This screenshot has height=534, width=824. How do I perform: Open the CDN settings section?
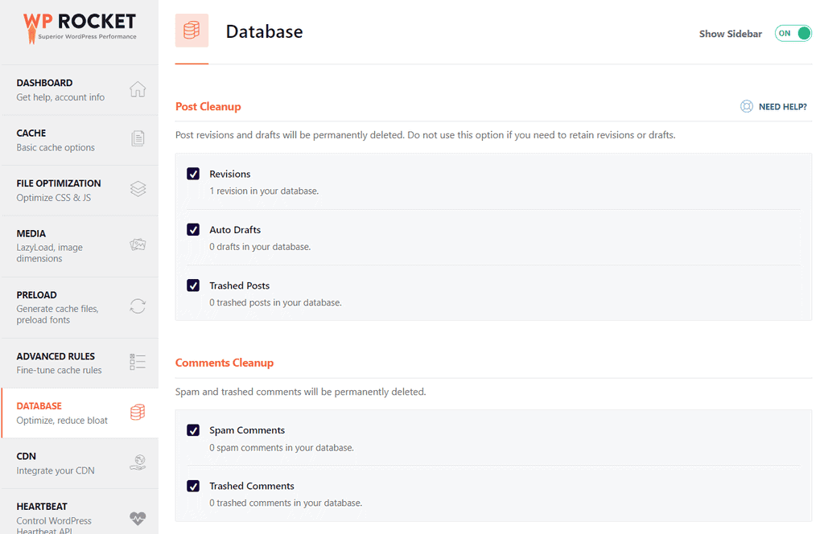[x=80, y=463]
